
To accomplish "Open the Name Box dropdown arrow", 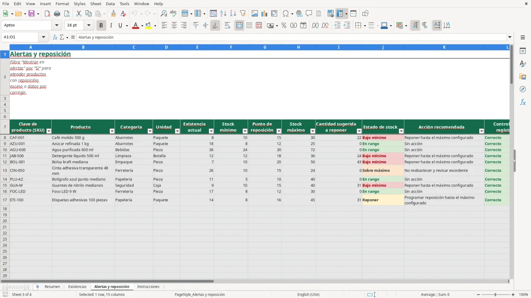I will 44,38.
